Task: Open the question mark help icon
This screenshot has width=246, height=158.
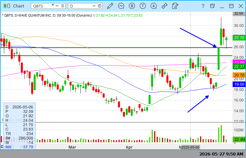Action: [x=203, y=6]
